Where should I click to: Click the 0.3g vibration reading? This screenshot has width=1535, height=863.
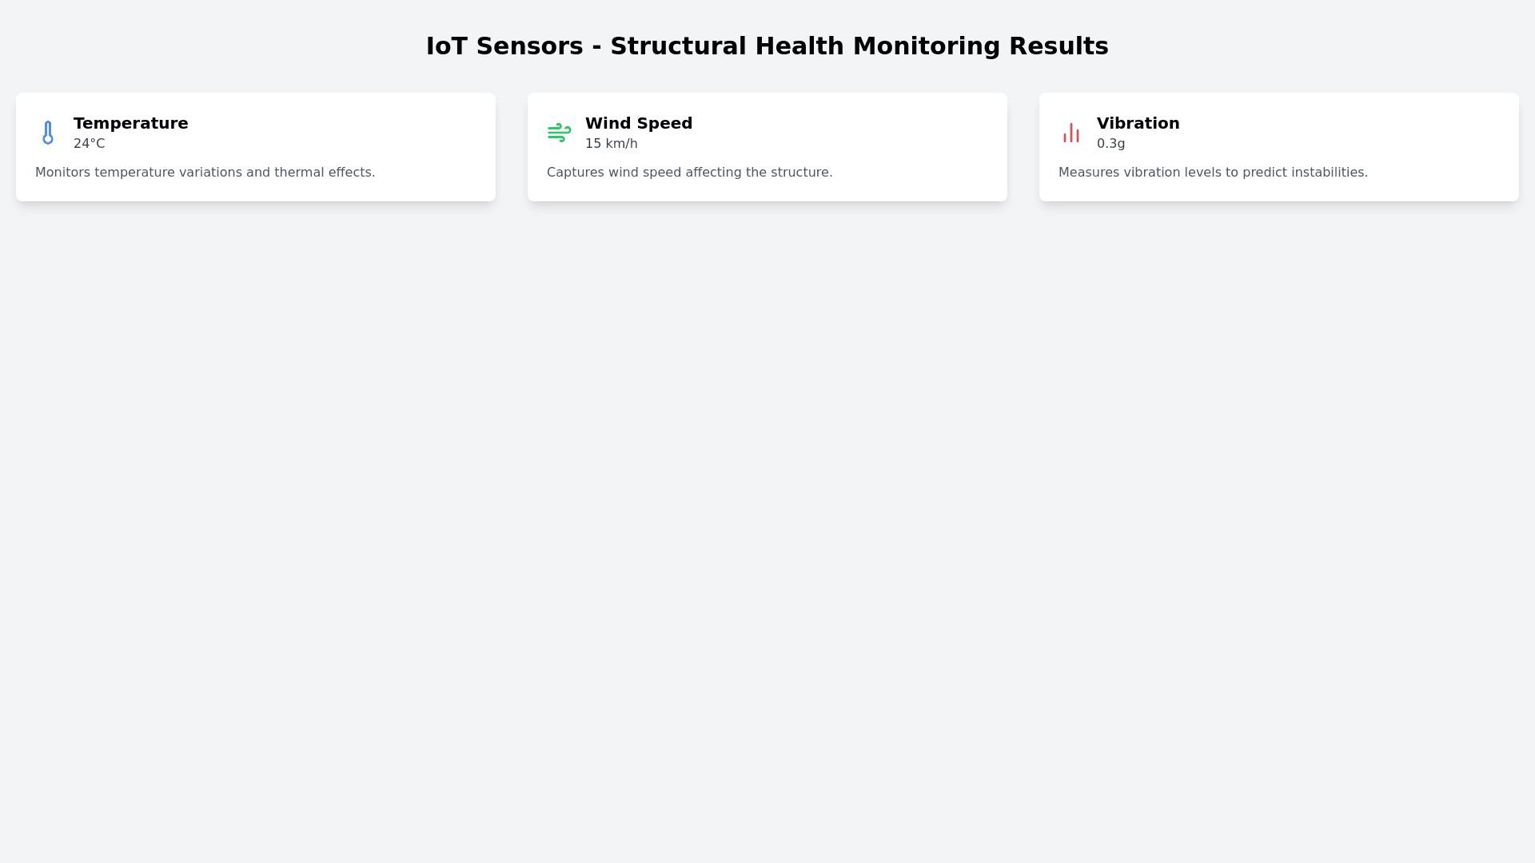point(1110,144)
